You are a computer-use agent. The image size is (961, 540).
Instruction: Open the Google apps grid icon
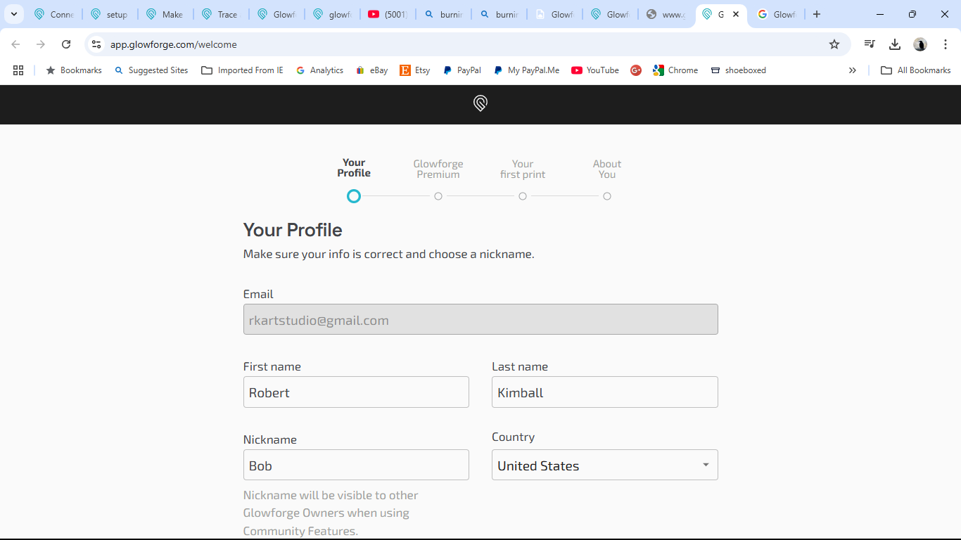[18, 70]
